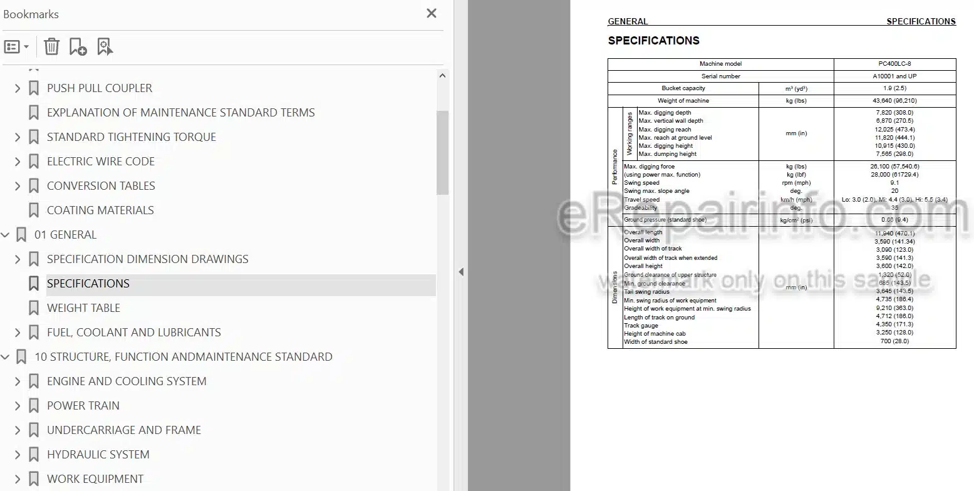The width and height of the screenshot is (974, 491).
Task: Go to HYDRAULIC SYSTEM bookmark
Action: tap(98, 455)
